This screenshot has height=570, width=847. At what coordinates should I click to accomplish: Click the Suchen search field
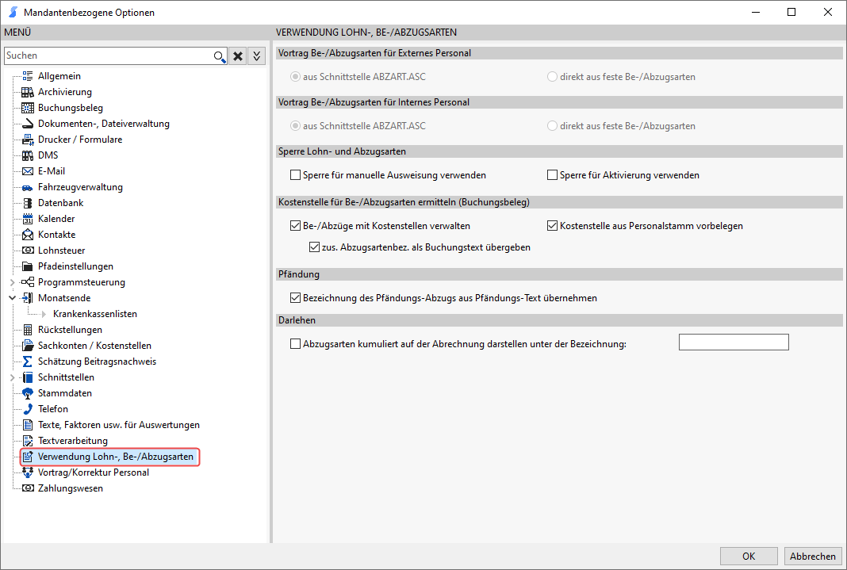pos(108,55)
